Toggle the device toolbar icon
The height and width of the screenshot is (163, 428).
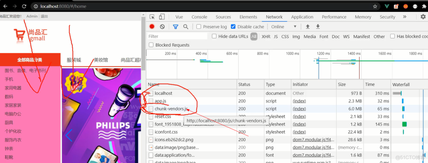point(162,17)
